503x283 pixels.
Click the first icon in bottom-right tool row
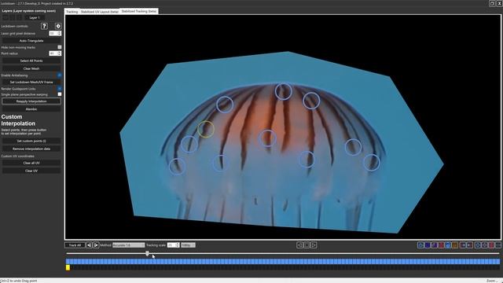pyautogui.click(x=420, y=245)
